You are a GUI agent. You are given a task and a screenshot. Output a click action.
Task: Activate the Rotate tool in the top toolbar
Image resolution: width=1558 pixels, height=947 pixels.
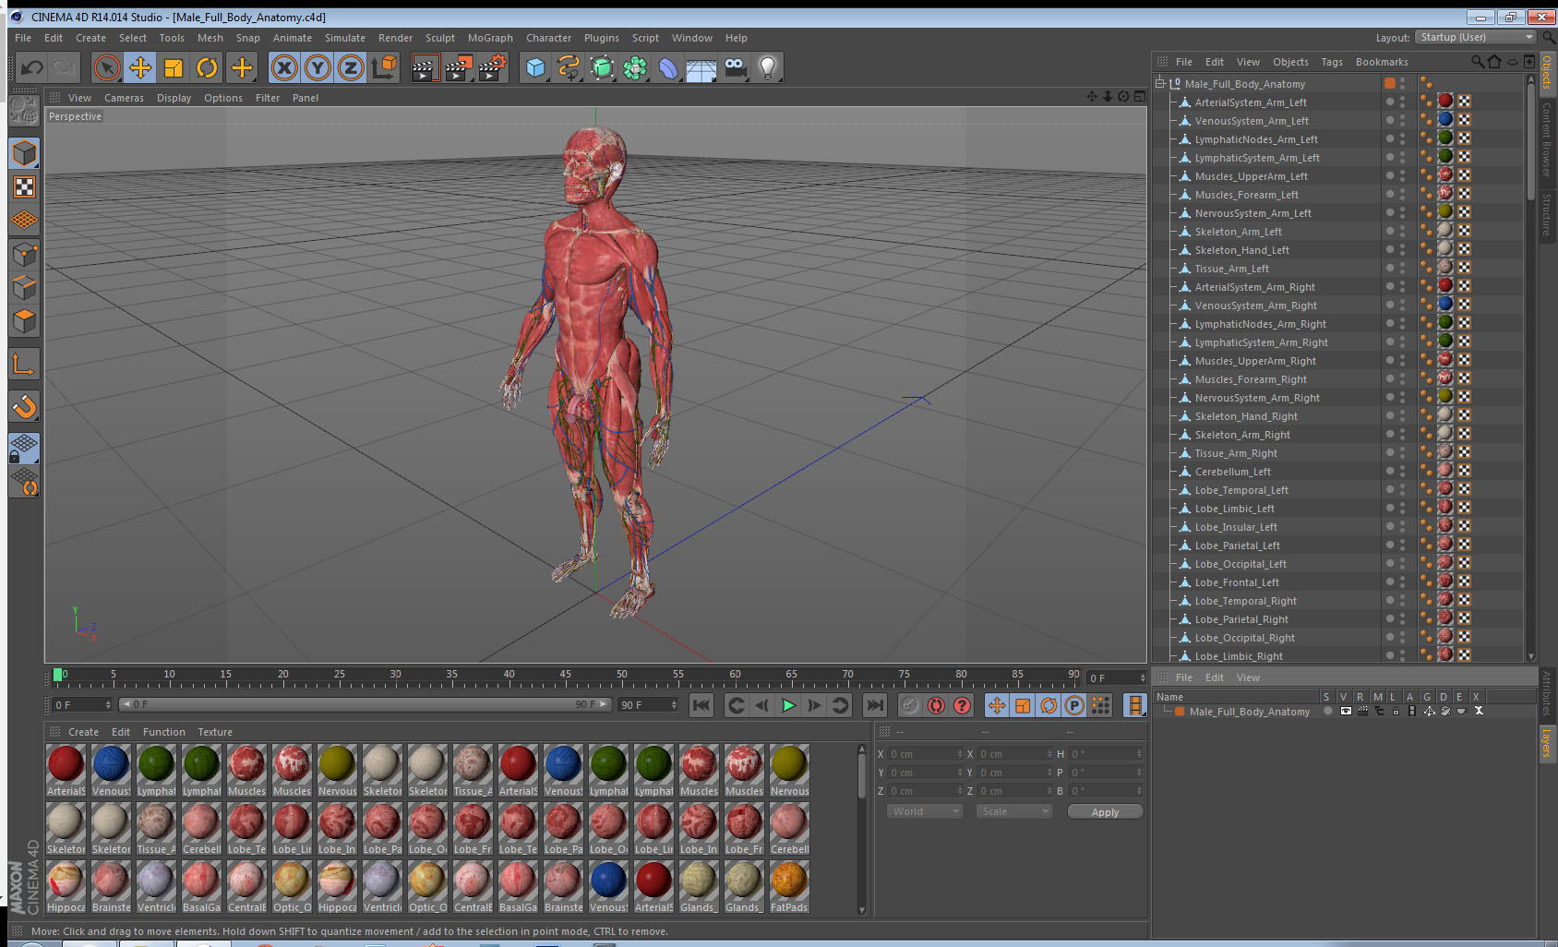[207, 67]
